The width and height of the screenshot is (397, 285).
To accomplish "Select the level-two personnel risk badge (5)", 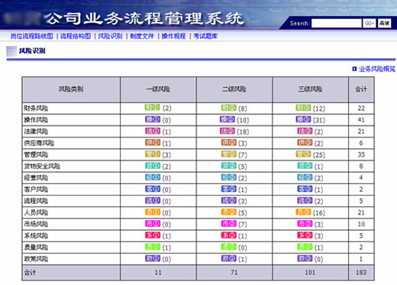I will 229,212.
